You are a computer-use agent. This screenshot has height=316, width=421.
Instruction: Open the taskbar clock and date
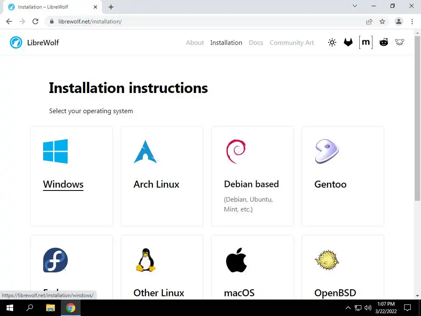click(386, 308)
